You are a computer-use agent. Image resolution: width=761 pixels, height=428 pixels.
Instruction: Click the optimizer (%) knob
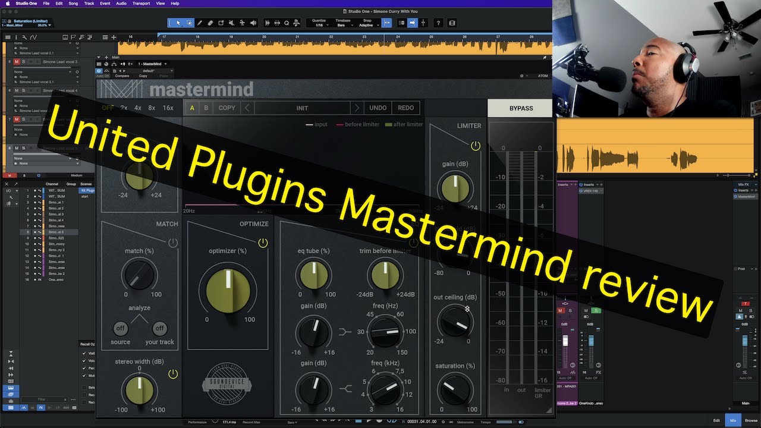pos(228,291)
